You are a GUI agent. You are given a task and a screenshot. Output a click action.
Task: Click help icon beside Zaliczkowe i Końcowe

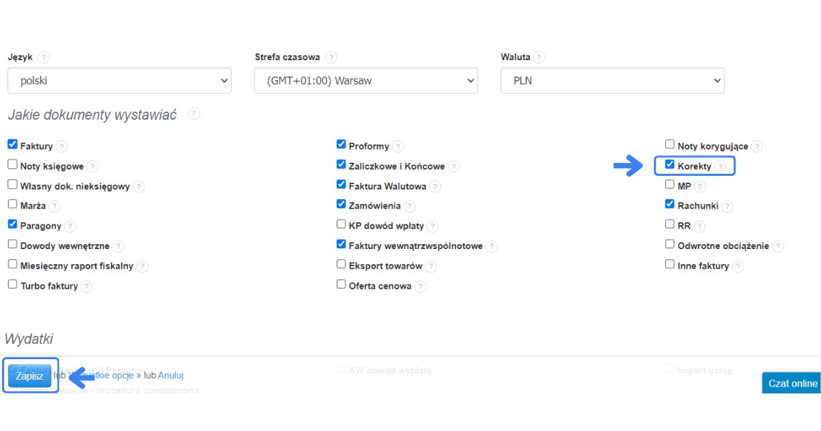454,166
